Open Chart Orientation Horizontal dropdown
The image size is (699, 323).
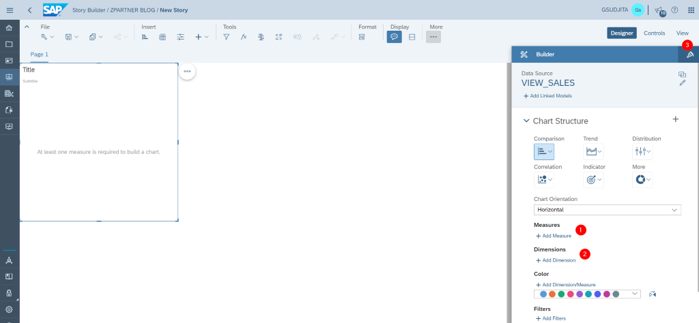tap(607, 210)
